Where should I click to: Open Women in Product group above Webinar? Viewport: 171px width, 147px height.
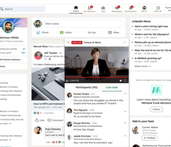point(9,87)
